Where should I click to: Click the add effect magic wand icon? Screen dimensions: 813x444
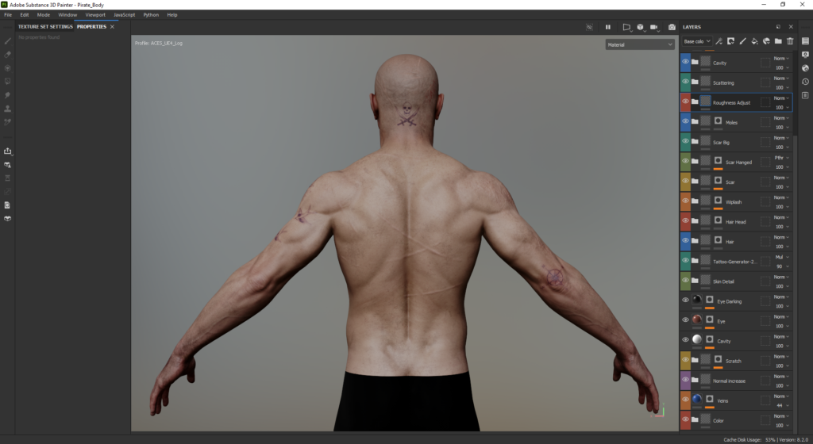pyautogui.click(x=719, y=41)
